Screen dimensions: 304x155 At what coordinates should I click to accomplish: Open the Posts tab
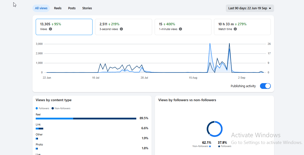click(72, 8)
